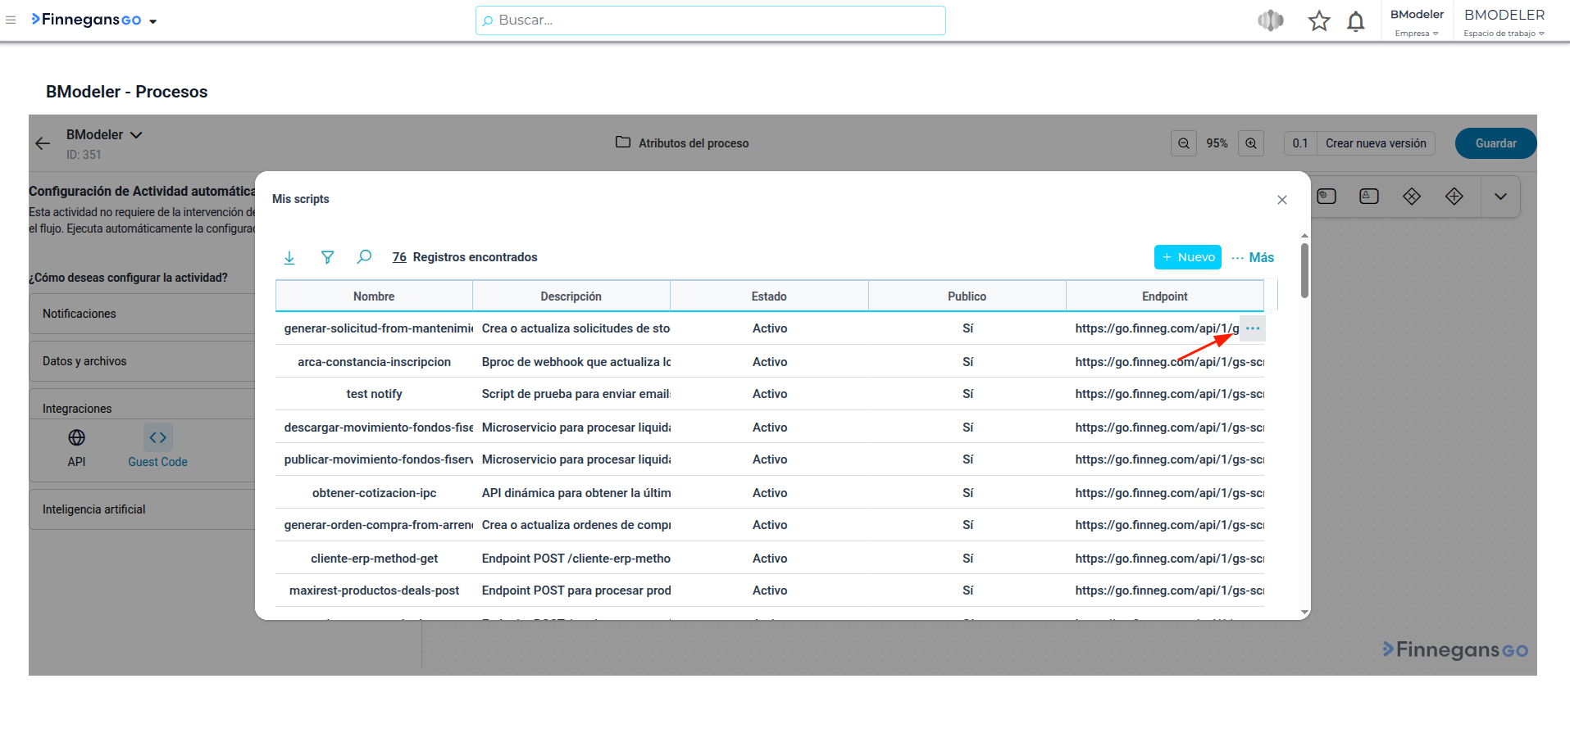
Task: Choose the Guest Code integration
Action: tap(157, 447)
